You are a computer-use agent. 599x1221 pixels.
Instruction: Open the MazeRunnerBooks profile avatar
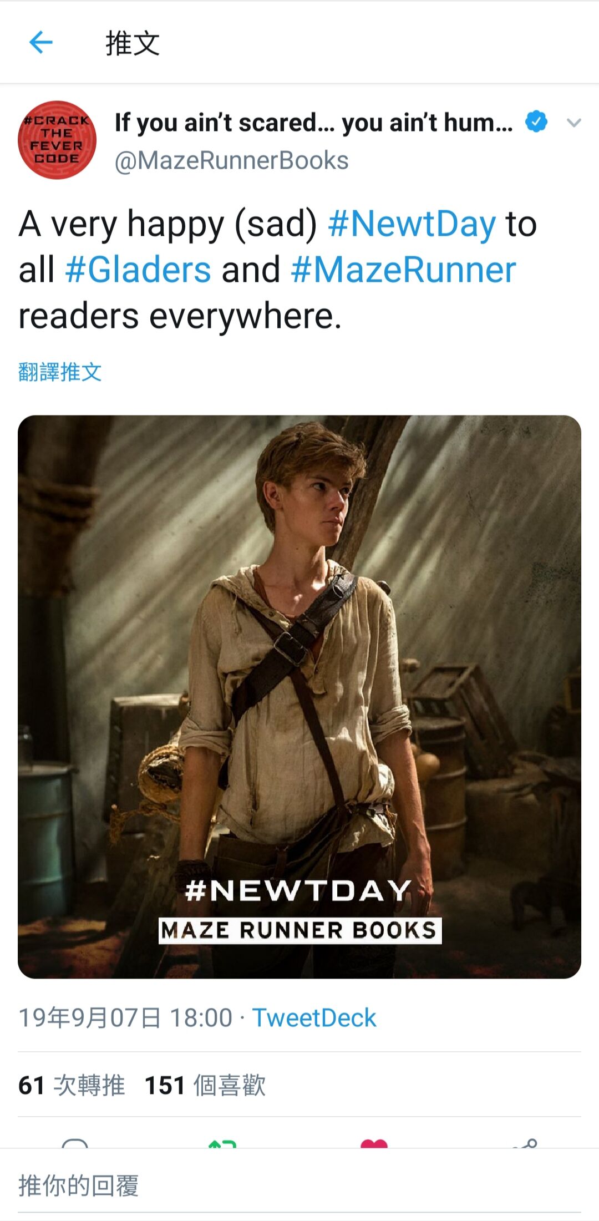57,140
